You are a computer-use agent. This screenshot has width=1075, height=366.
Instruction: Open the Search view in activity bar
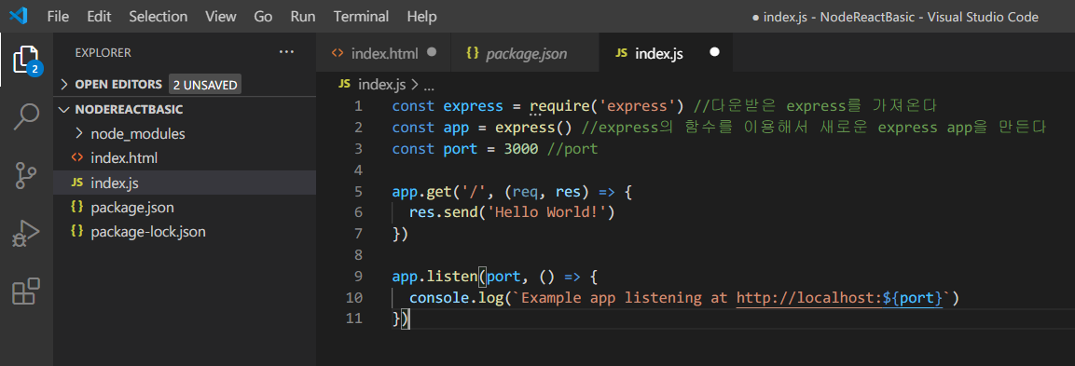tap(27, 117)
